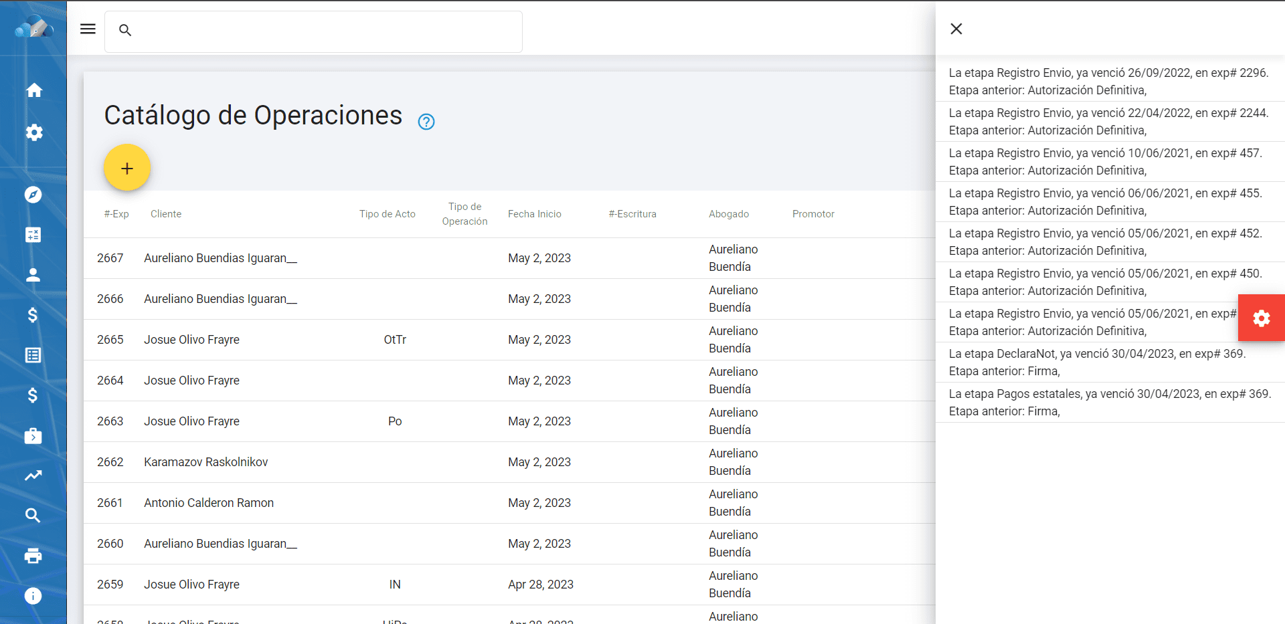Open settings gear in left sidebar
The width and height of the screenshot is (1285, 624).
pos(33,132)
